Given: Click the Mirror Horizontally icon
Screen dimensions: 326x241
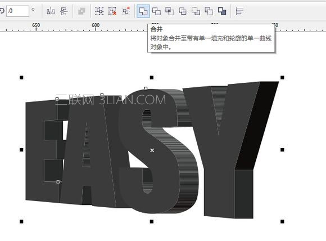Looking at the screenshot, I should point(51,11).
